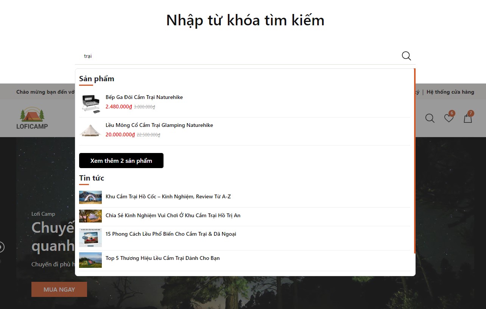Click the price 20.000.000₫
This screenshot has height=309, width=486.
(120, 134)
